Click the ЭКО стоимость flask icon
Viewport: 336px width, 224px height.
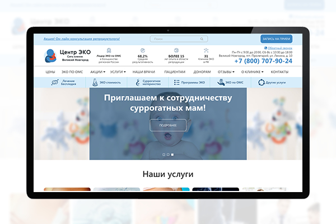tap(95, 82)
